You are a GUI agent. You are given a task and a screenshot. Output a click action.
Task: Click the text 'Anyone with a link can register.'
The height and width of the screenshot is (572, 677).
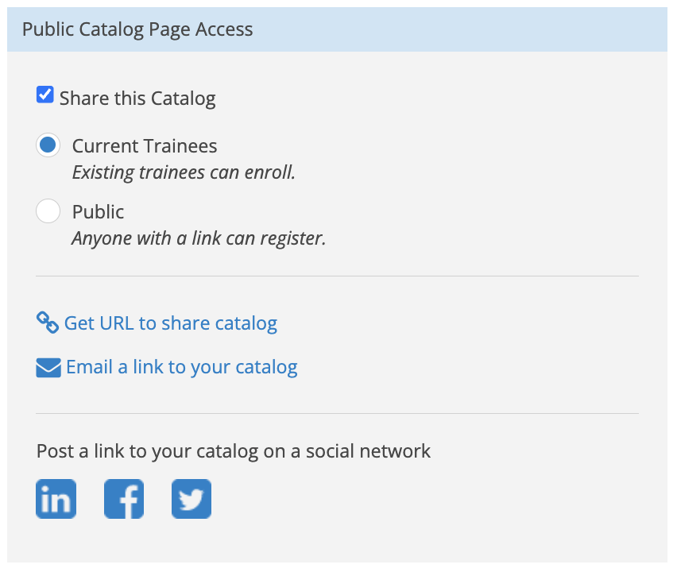coord(199,238)
